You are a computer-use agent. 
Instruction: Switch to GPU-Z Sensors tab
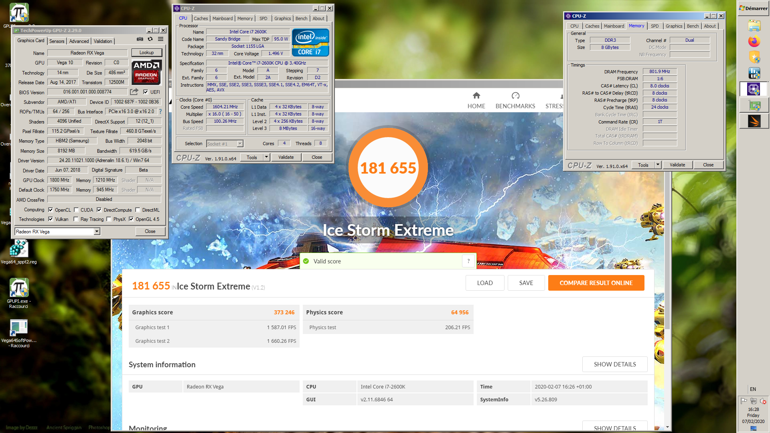coord(57,41)
